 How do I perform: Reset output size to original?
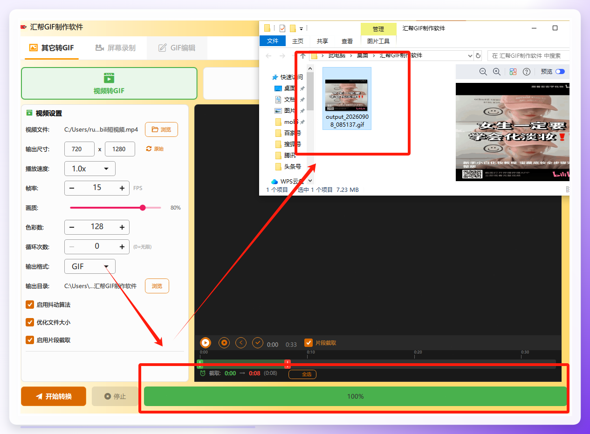tap(155, 149)
